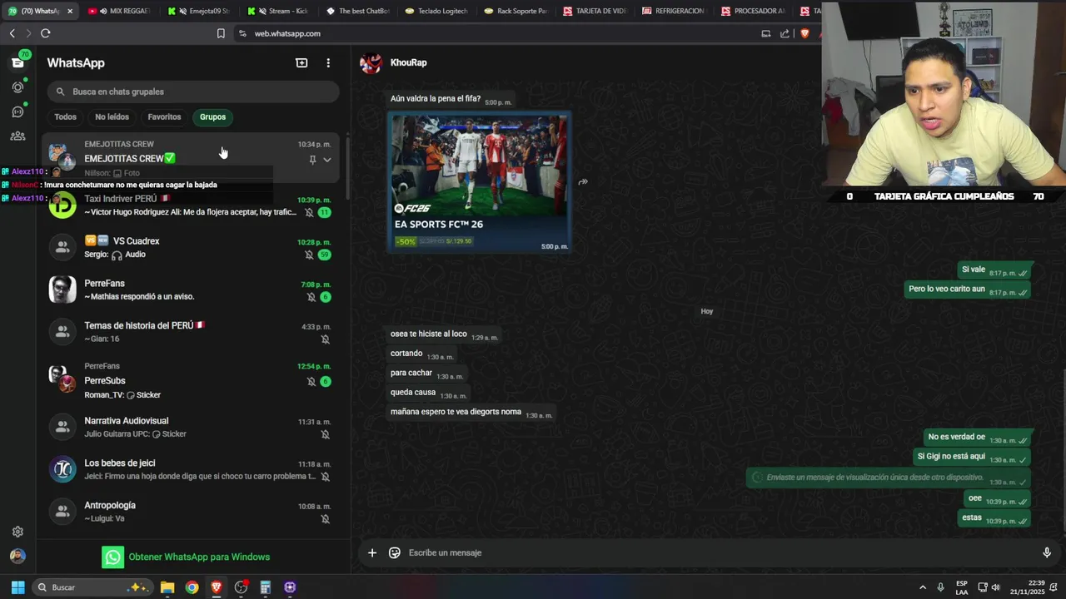1066x599 pixels.
Task: Click the forward arrow beside FC 26 card
Action: [x=583, y=182]
